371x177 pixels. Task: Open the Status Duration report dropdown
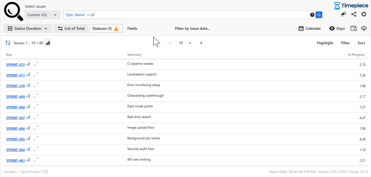(28, 28)
